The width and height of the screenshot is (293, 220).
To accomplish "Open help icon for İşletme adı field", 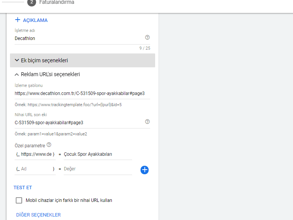I will pyautogui.click(x=147, y=38).
